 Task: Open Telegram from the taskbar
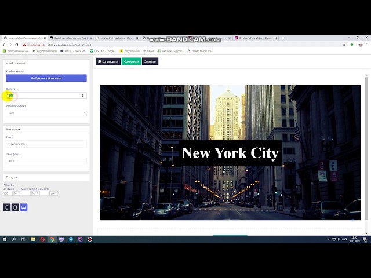pyautogui.click(x=71, y=239)
